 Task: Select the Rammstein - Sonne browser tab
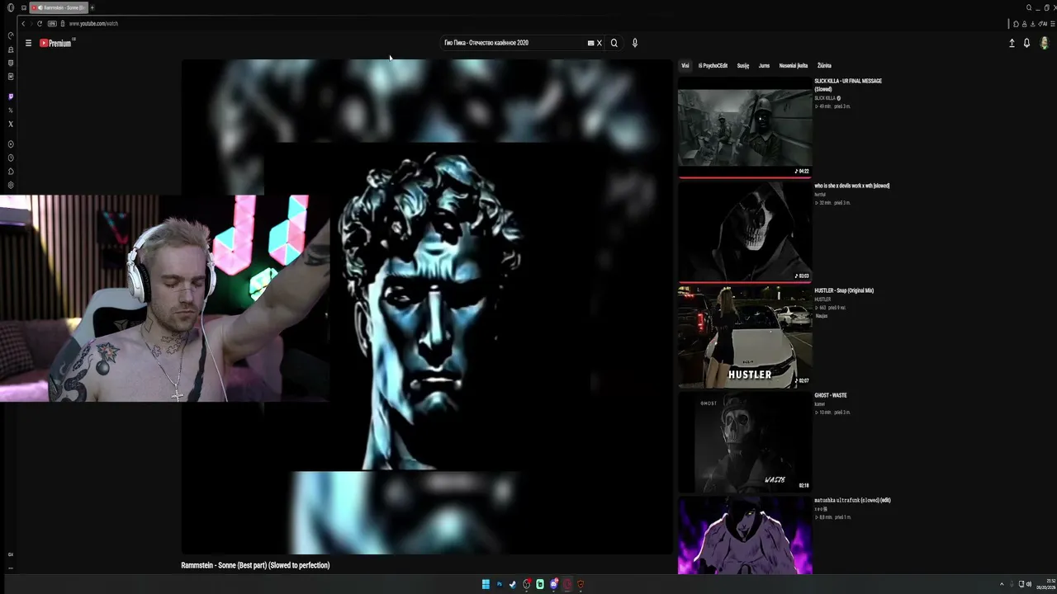[x=59, y=7]
